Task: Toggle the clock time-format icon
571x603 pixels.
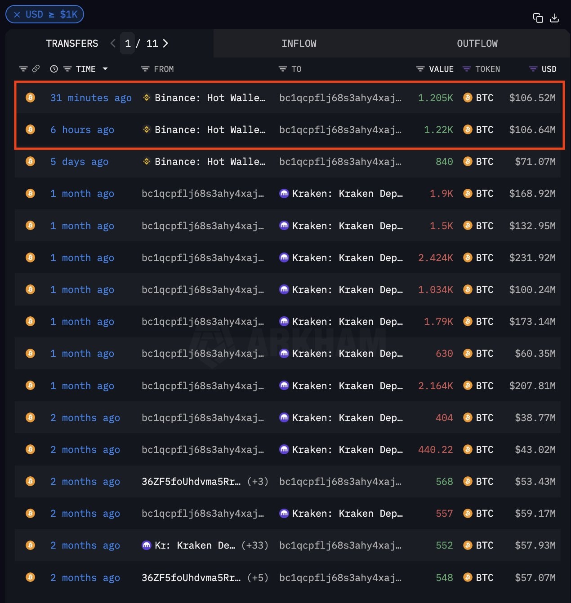Action: [54, 69]
